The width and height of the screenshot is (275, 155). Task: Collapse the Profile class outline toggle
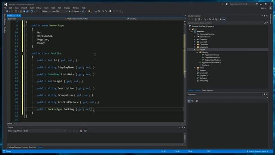tap(24, 53)
